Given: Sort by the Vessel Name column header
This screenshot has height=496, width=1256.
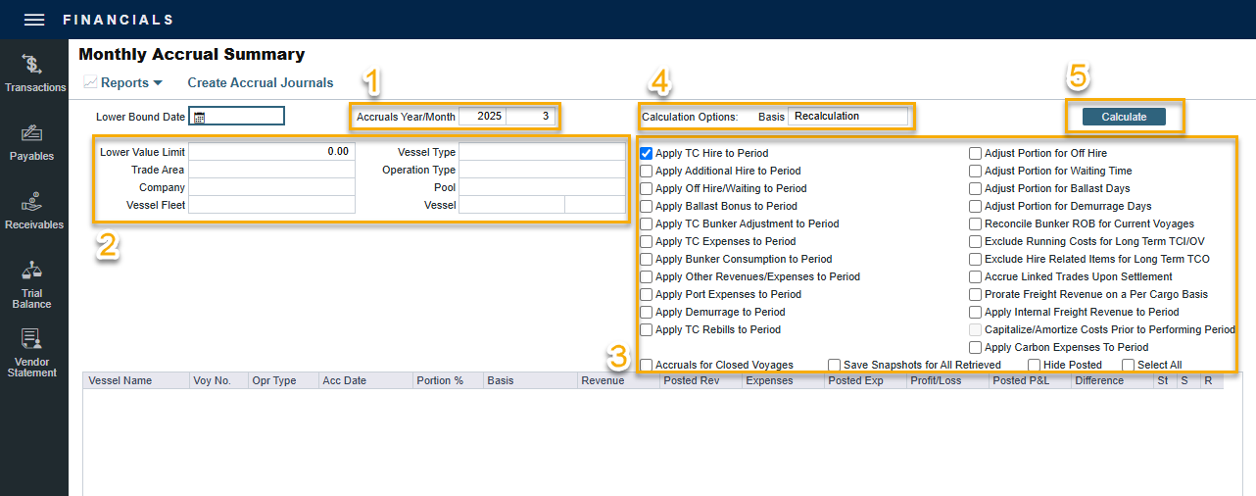Looking at the screenshot, I should click(121, 380).
